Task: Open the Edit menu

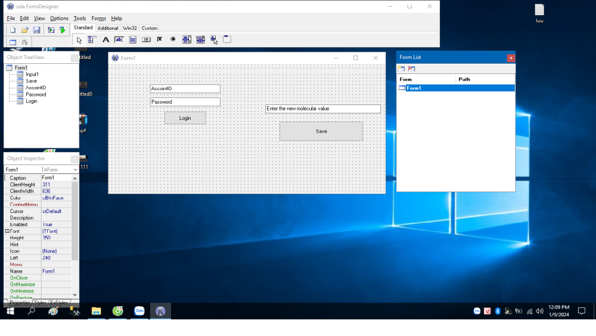Action: [24, 19]
